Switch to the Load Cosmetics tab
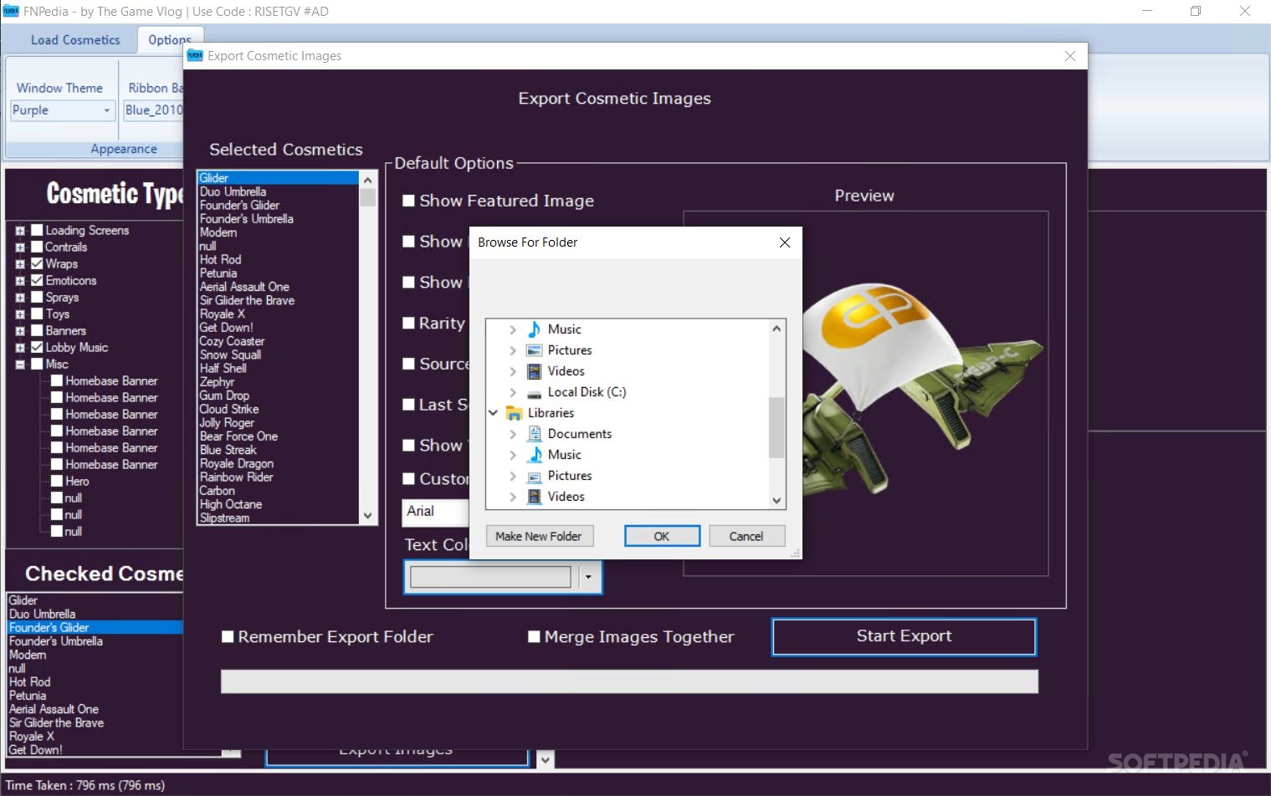This screenshot has height=796, width=1271. click(x=75, y=40)
